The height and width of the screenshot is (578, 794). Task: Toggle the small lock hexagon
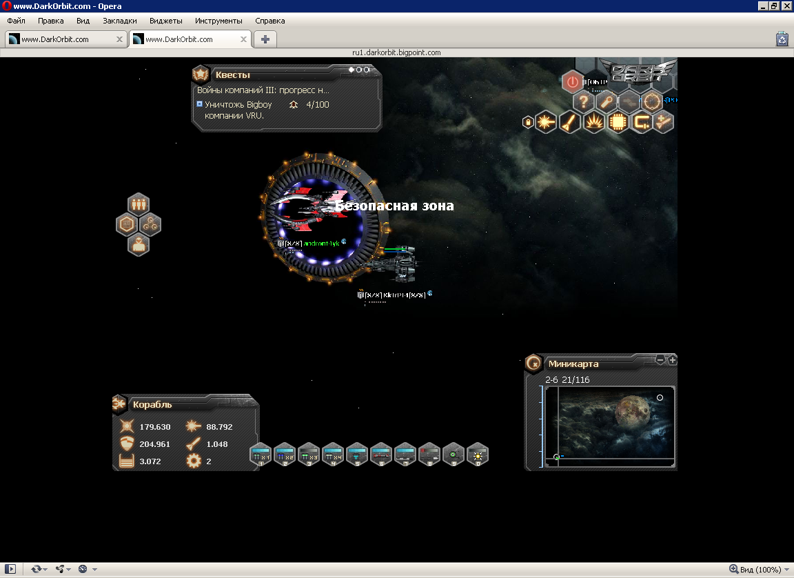tap(528, 122)
